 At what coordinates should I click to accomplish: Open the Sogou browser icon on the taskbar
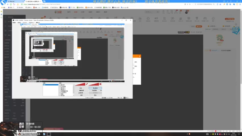coord(44,134)
